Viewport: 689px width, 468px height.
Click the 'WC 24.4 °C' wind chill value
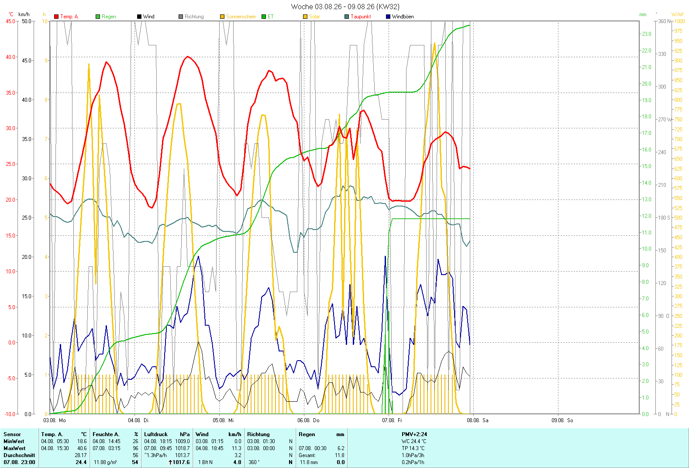(413, 441)
